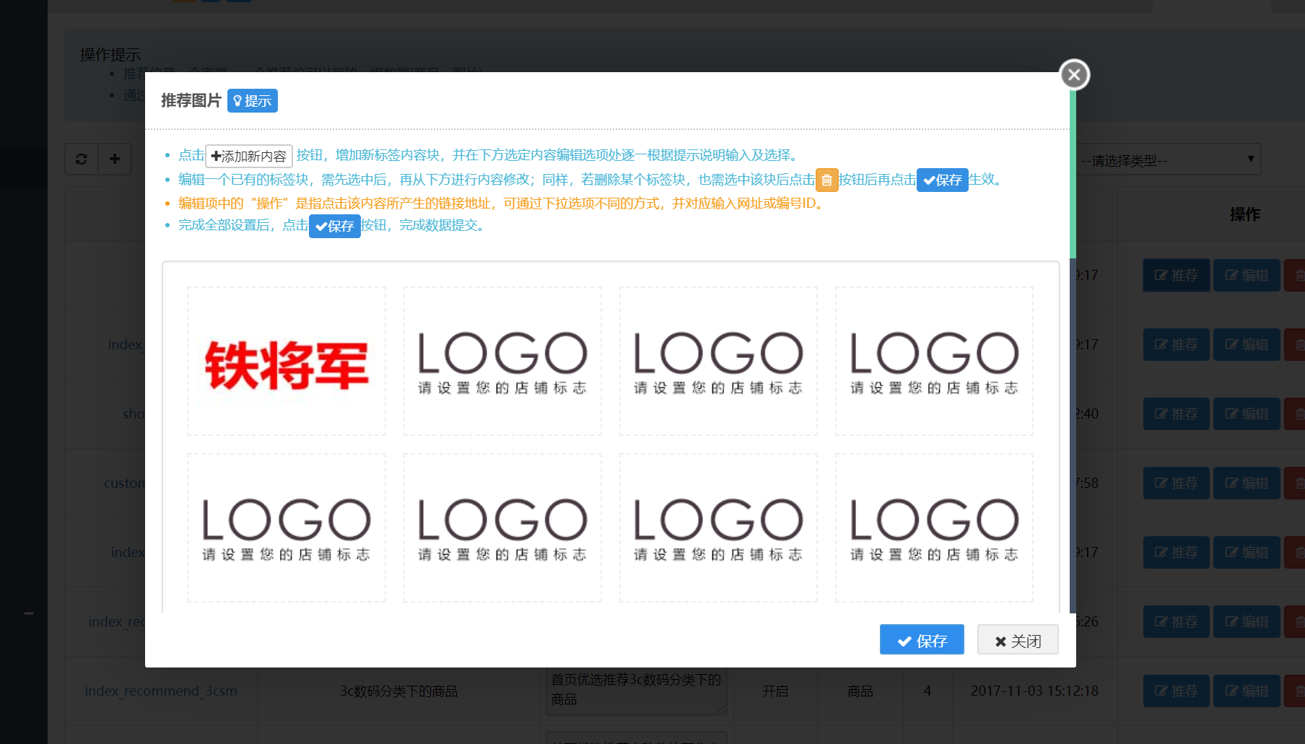
Task: Click the 操作 column header
Action: [1245, 214]
